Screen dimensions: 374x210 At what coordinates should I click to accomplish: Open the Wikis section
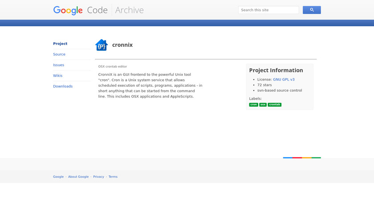point(58,76)
